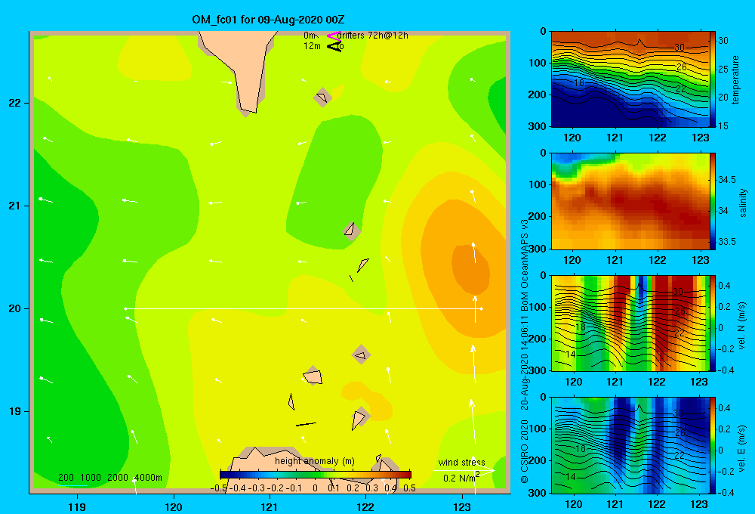Click the black 12m drifter marker in legend
This screenshot has height=514, width=755.
point(334,46)
